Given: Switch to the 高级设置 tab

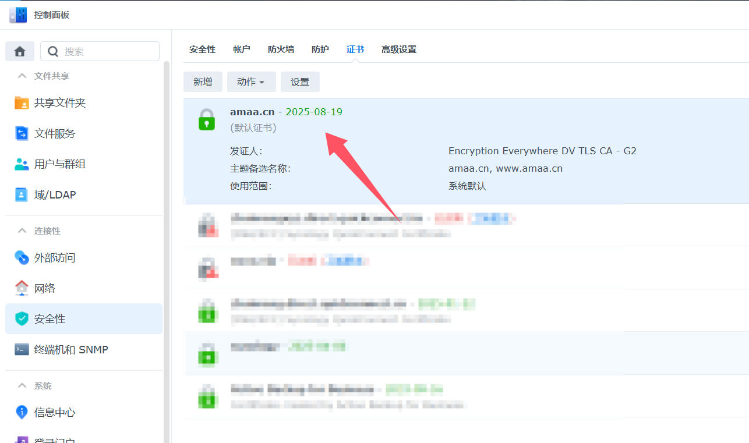Looking at the screenshot, I should click(x=399, y=49).
